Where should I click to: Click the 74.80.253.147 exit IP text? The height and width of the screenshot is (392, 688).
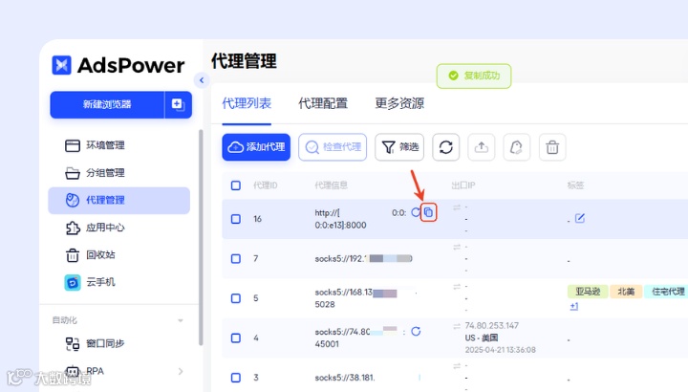[x=491, y=326]
